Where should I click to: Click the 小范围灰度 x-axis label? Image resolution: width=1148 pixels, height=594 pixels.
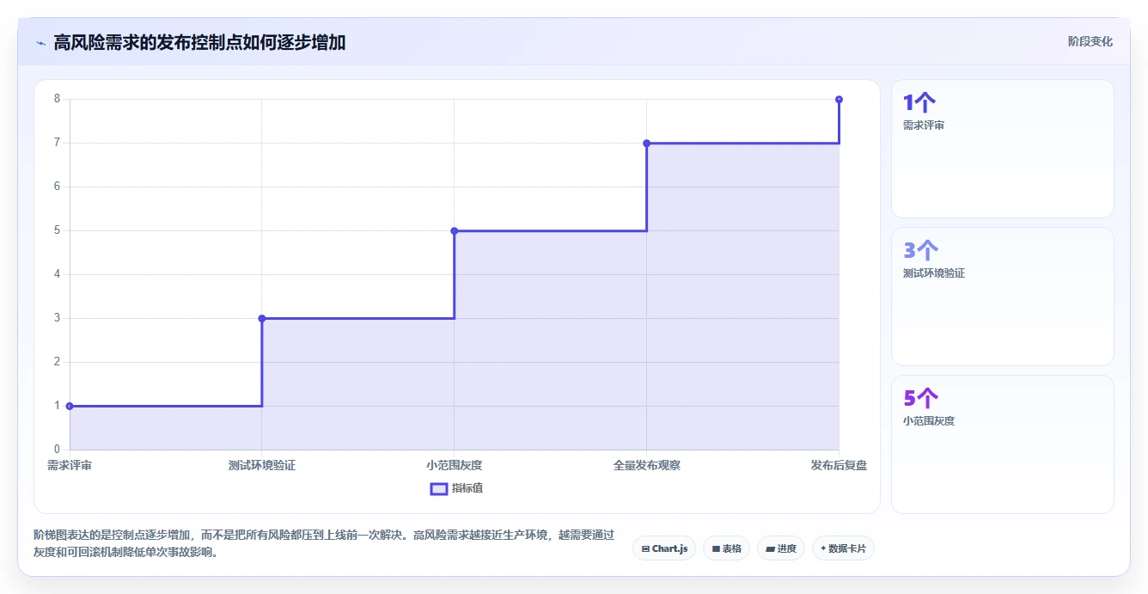click(x=455, y=465)
